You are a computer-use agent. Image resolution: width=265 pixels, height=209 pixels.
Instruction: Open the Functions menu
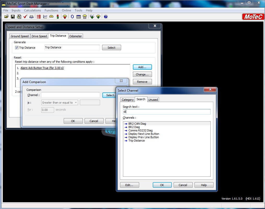(51, 10)
